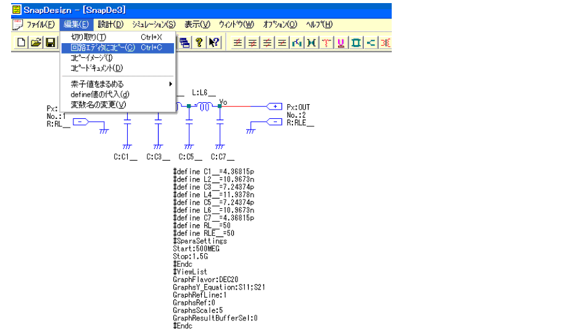This screenshot has width=578, height=329.
Task: Click the 'GraphResultBufferSel:0' line
Action: click(215, 319)
